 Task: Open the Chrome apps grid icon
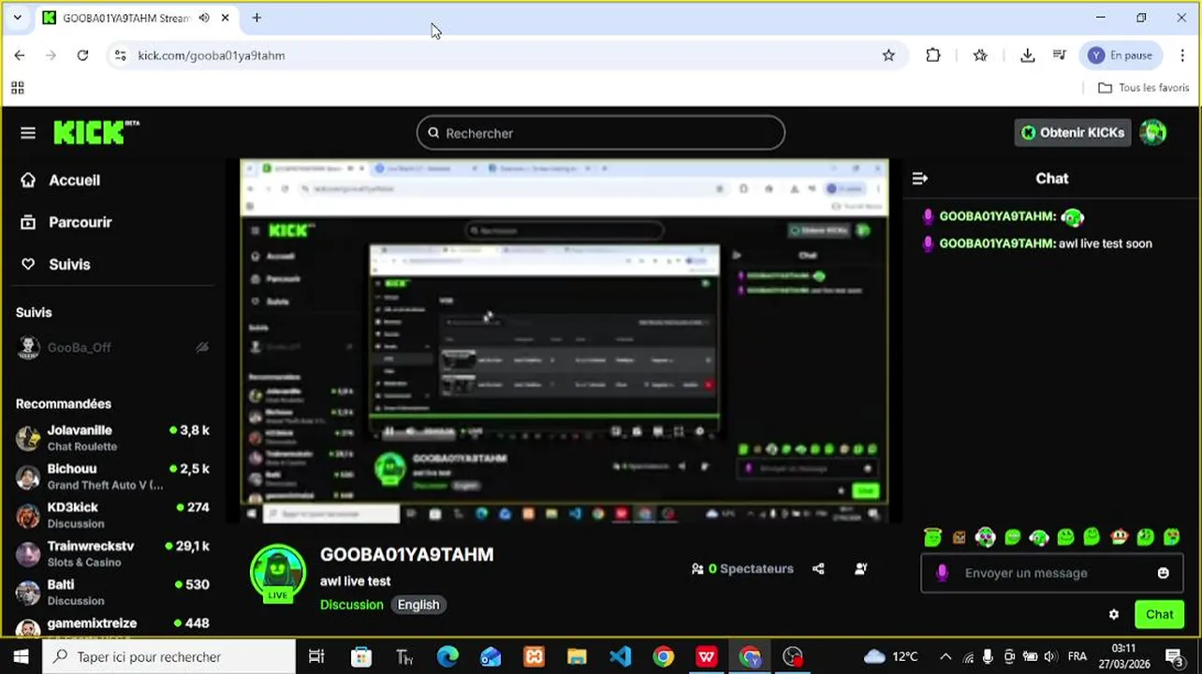point(17,88)
